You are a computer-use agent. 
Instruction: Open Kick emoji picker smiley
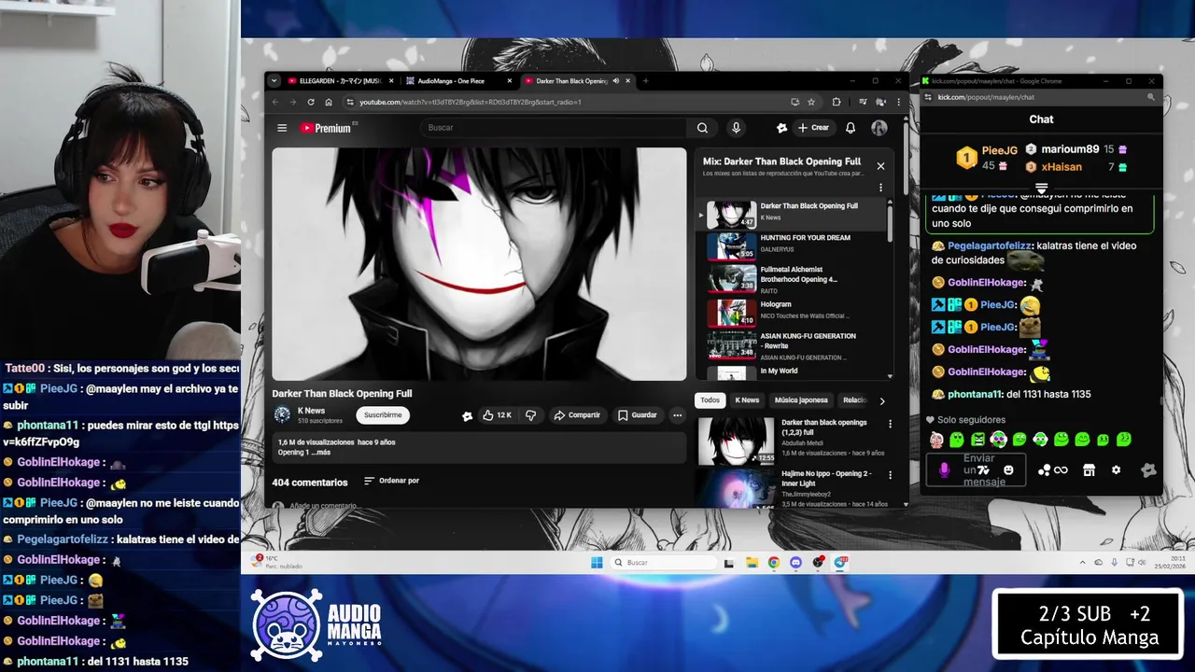pos(1008,470)
